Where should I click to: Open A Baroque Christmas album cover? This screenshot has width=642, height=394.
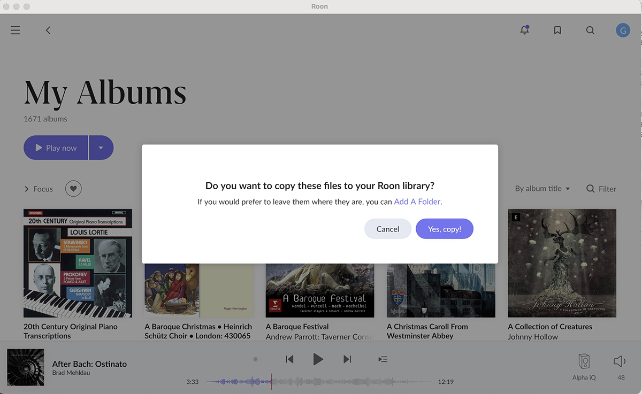199,290
